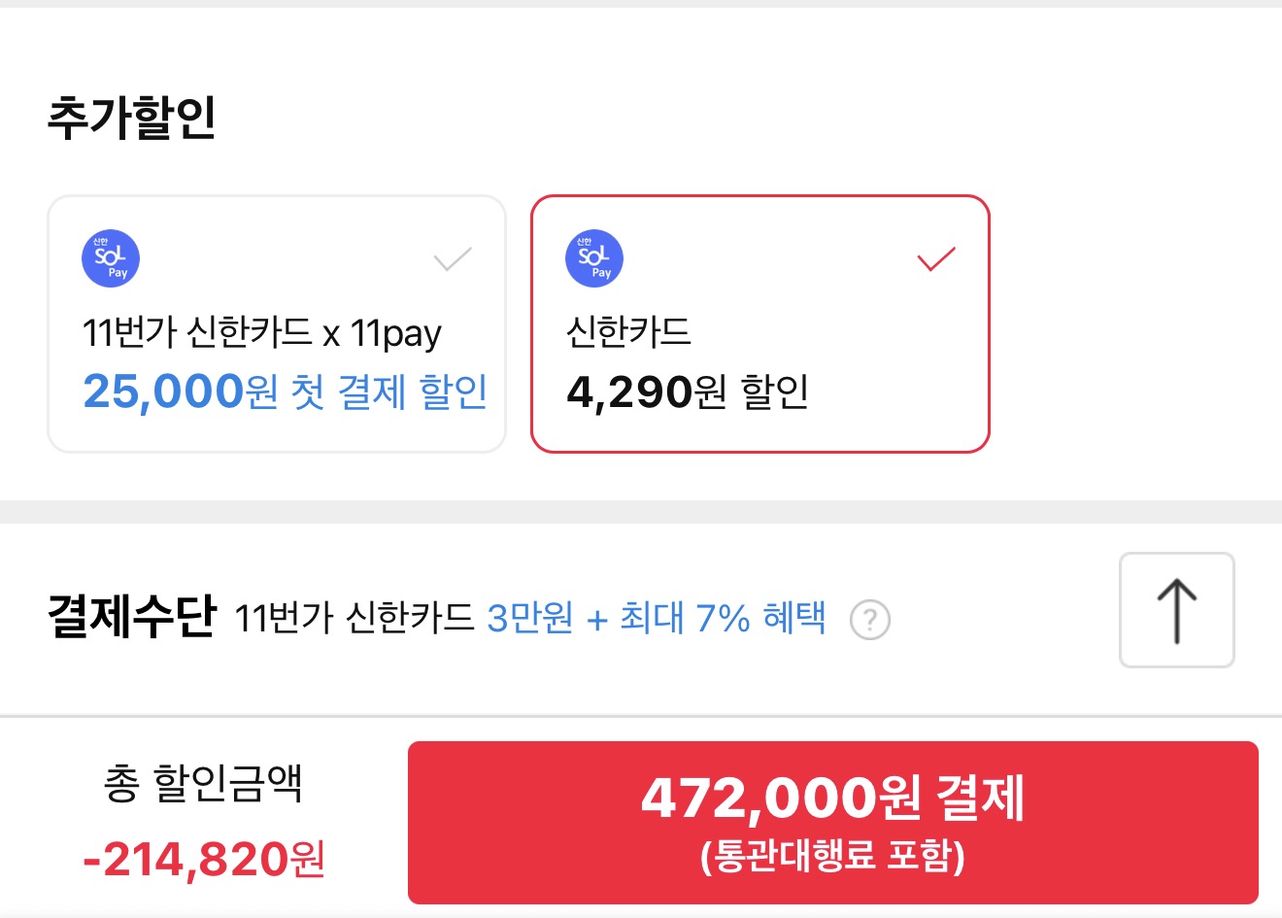1282x918 pixels.
Task: Click the 3만원 + 최대 7% 혜택 link
Action: pos(657,618)
